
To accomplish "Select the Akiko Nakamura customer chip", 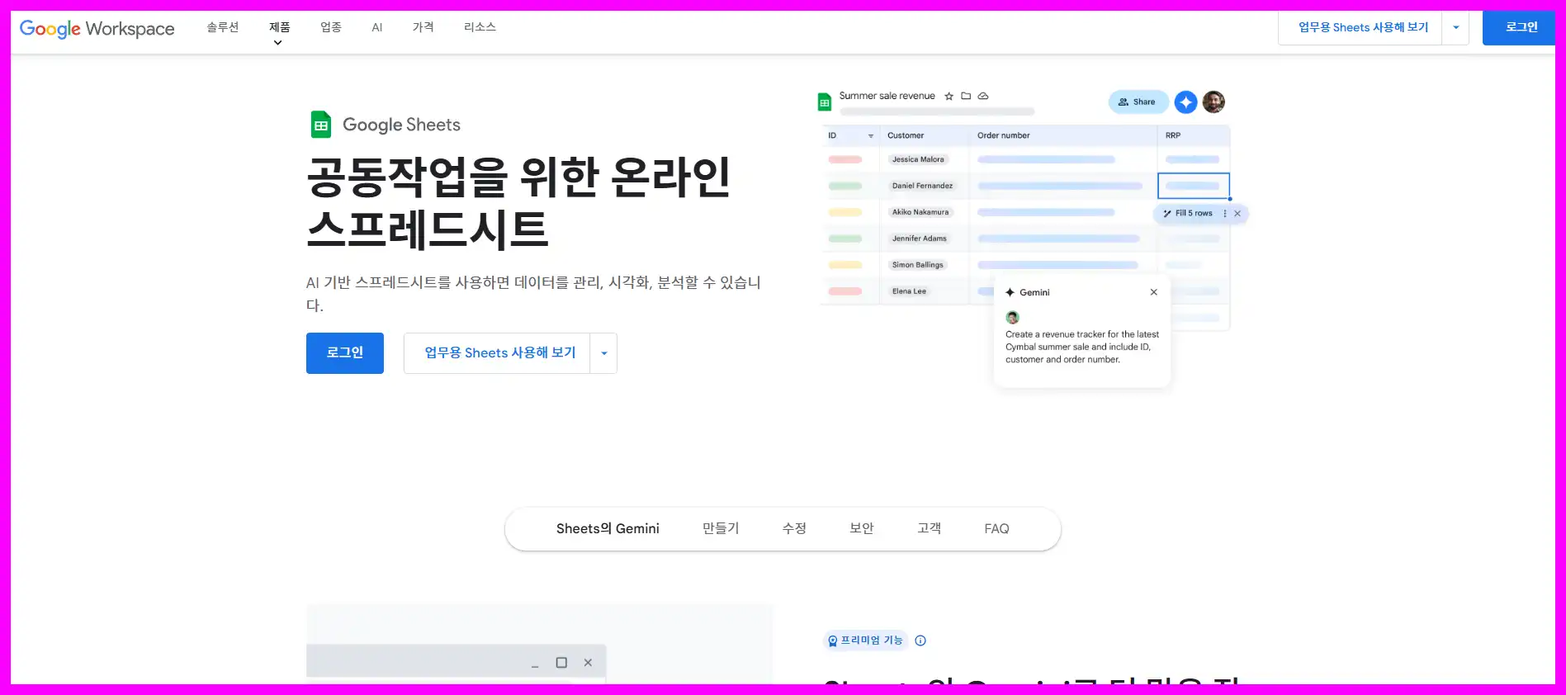I will pyautogui.click(x=920, y=212).
